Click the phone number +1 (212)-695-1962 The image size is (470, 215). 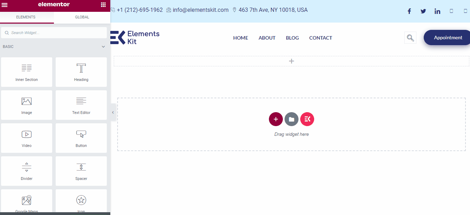140,10
